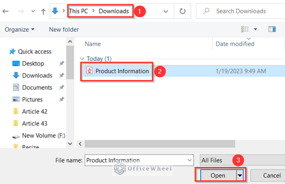Click the PDF icon of Product Information
Viewport: 285px width, 184px height.
coord(89,70)
